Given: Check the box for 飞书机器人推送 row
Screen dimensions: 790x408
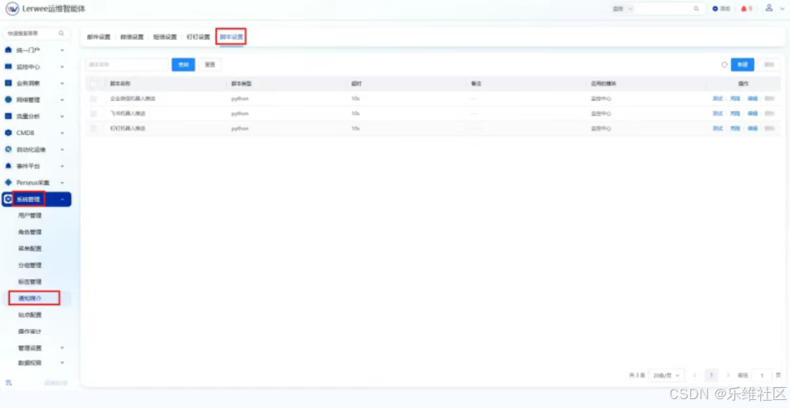Looking at the screenshot, I should pyautogui.click(x=93, y=113).
